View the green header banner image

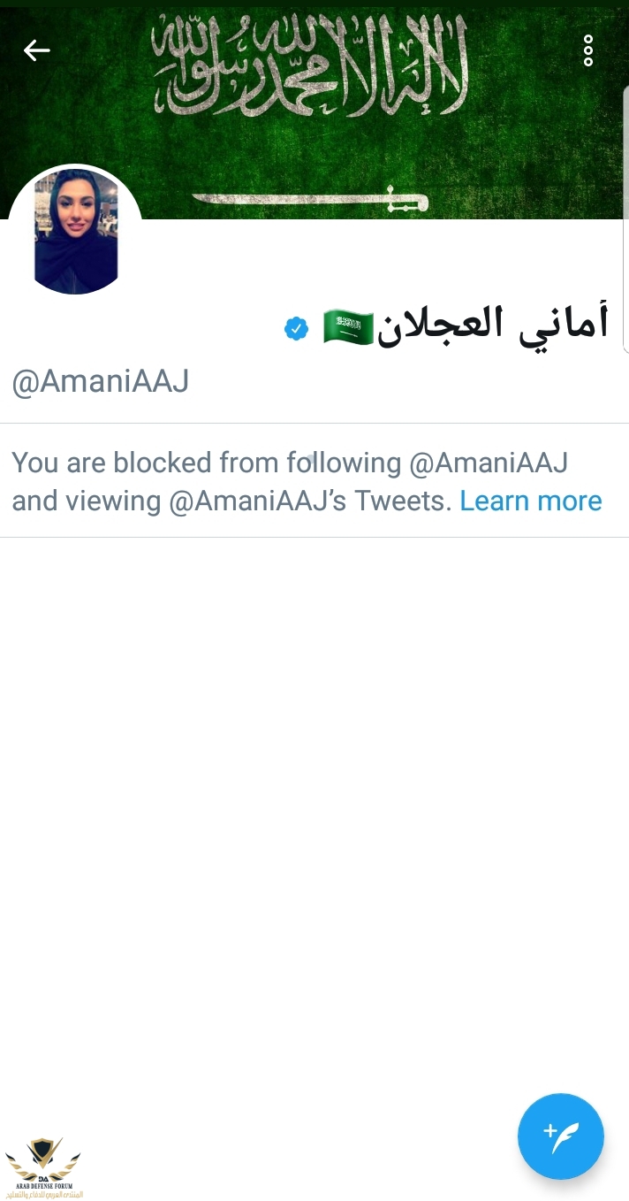pos(314,110)
